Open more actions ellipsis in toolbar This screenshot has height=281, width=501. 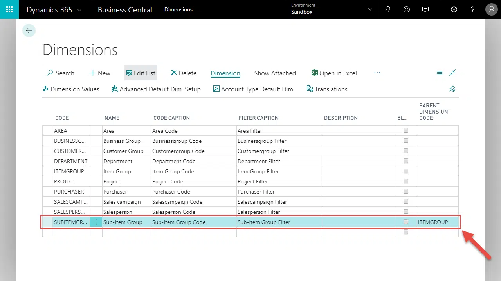tap(377, 73)
